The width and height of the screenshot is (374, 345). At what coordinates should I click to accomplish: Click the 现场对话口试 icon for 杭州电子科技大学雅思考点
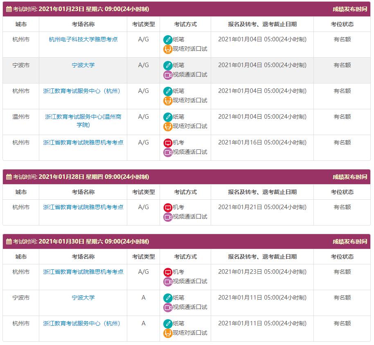168,49
